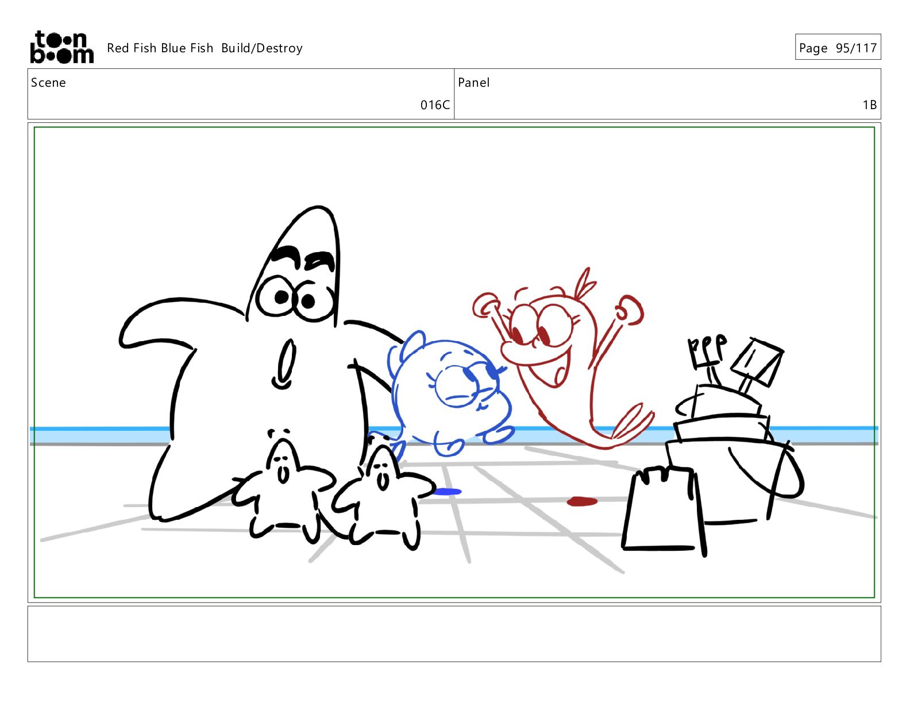Select the scene number '016C'
Image resolution: width=910 pixels, height=703 pixels.
click(435, 105)
